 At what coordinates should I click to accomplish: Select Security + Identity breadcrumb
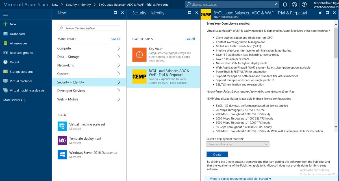point(78,5)
